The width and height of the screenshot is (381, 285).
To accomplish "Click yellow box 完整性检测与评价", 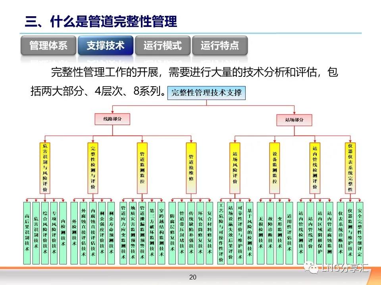I will [x=93, y=168].
